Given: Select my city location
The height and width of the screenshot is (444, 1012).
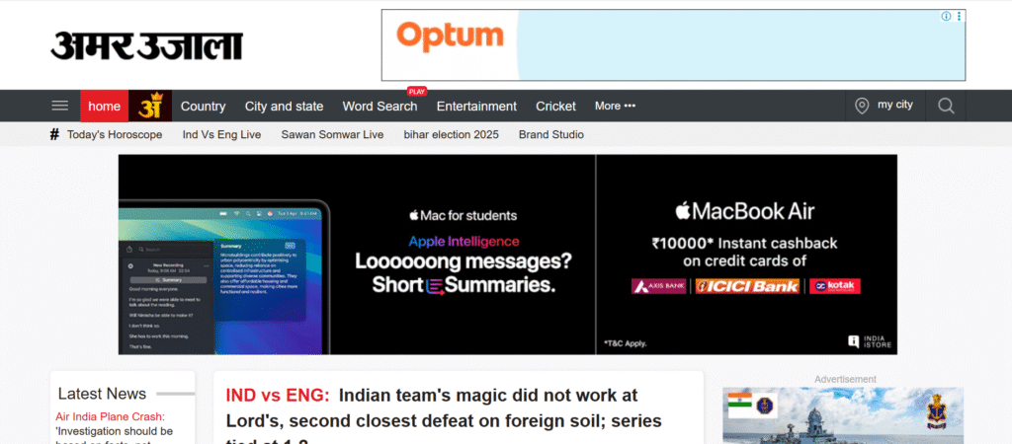Looking at the screenshot, I should coord(895,105).
